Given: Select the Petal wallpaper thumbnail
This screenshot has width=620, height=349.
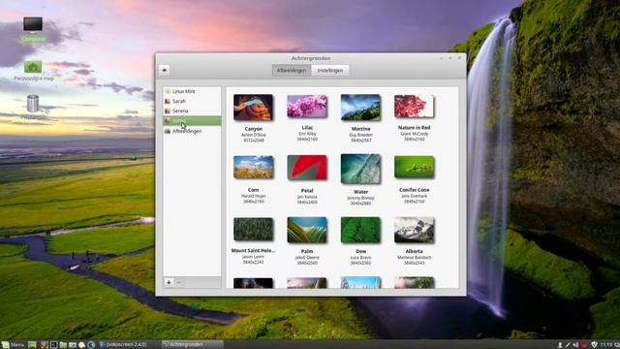Looking at the screenshot, I should click(x=307, y=168).
